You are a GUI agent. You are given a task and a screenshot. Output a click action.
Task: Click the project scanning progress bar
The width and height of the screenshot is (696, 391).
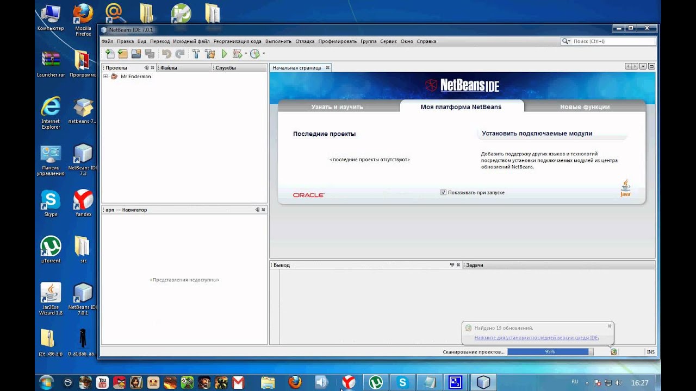tap(550, 352)
